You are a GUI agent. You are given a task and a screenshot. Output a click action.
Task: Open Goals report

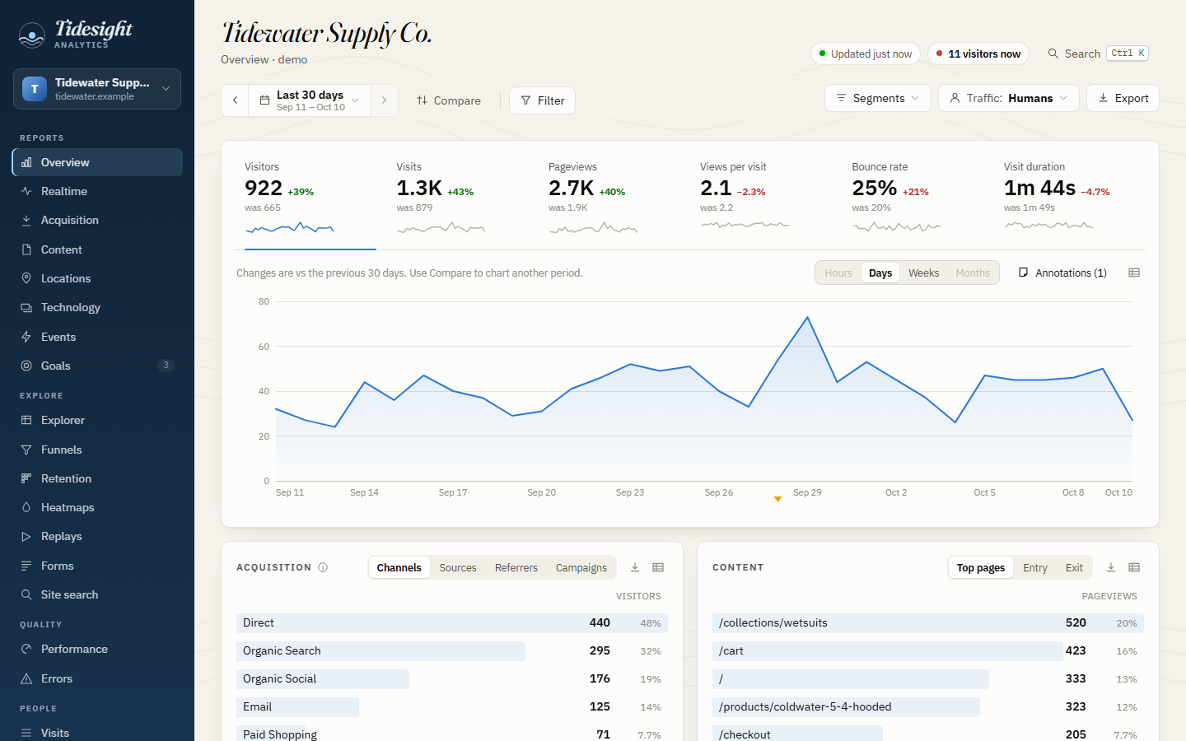pyautogui.click(x=97, y=366)
